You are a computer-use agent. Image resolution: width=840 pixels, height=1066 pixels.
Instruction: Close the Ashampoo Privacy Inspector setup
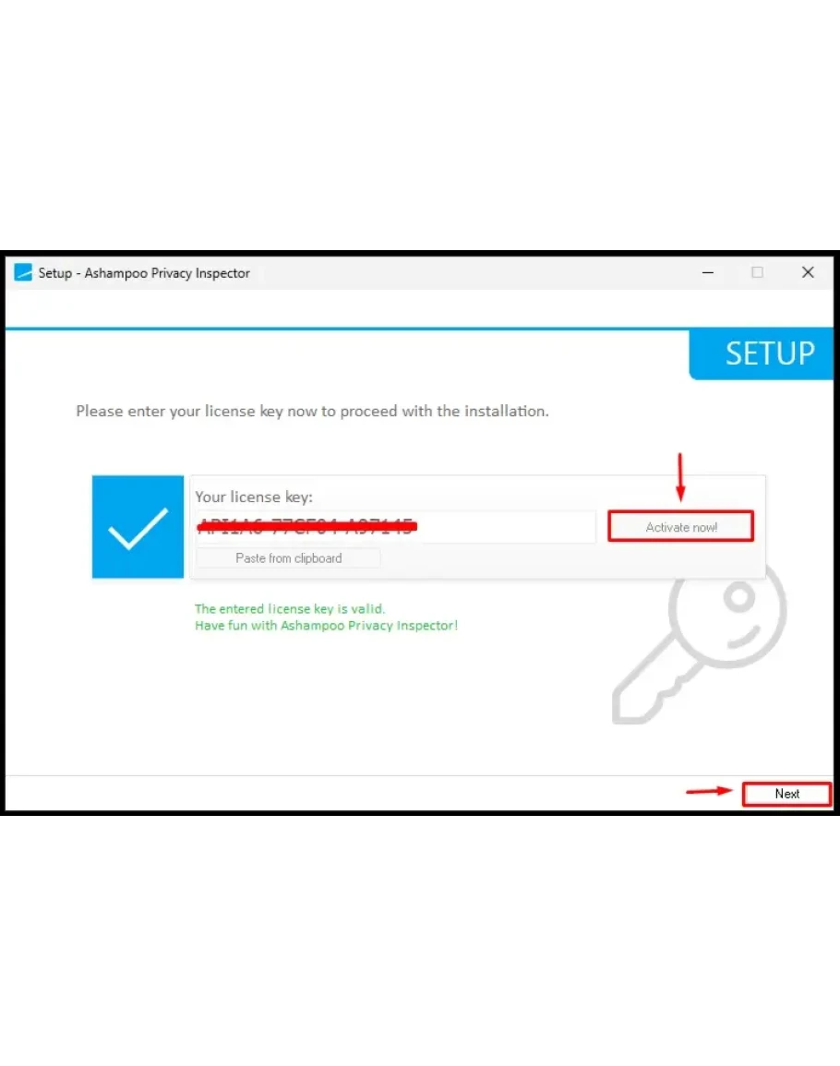pos(808,272)
